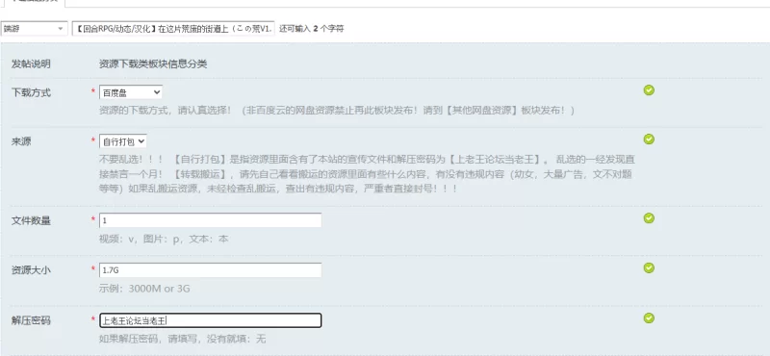Screen dimensions: 770x356
Task: Click the 还可输入 2 个字符 counter text
Action: pyautogui.click(x=311, y=29)
